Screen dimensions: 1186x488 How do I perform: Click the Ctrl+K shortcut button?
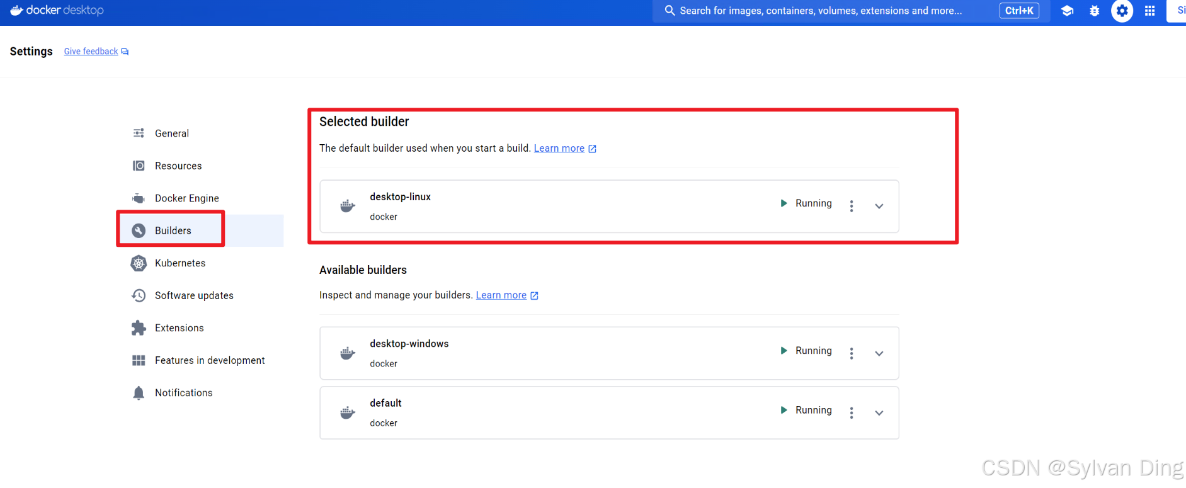click(x=1019, y=11)
